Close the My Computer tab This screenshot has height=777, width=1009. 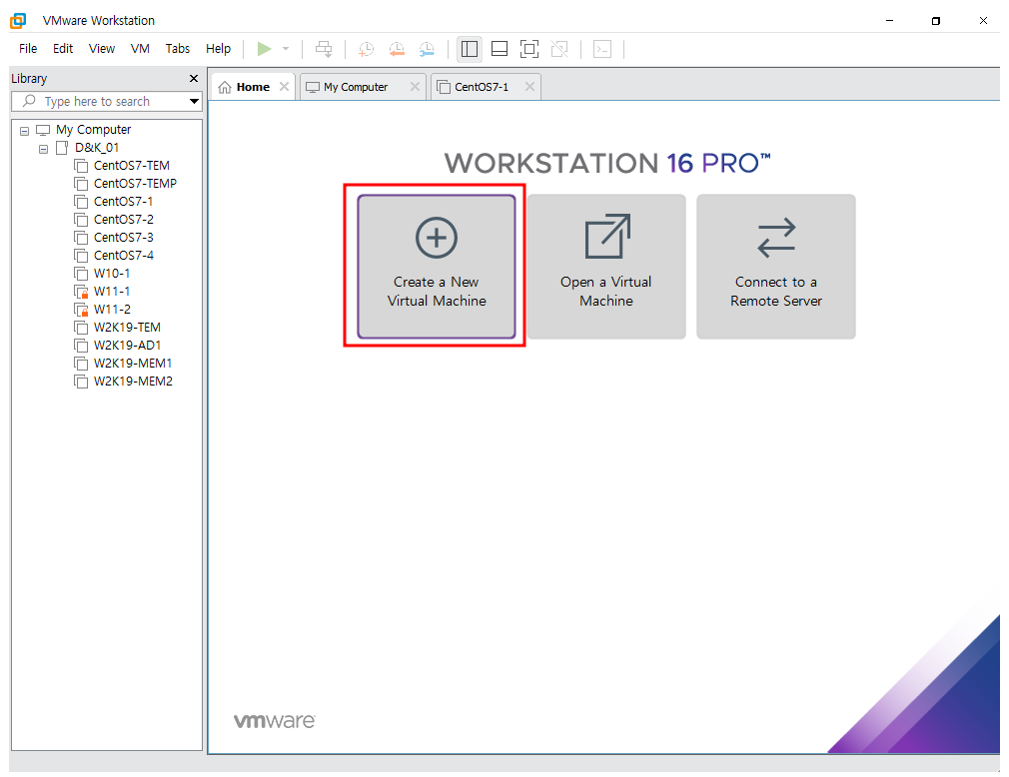click(x=415, y=86)
